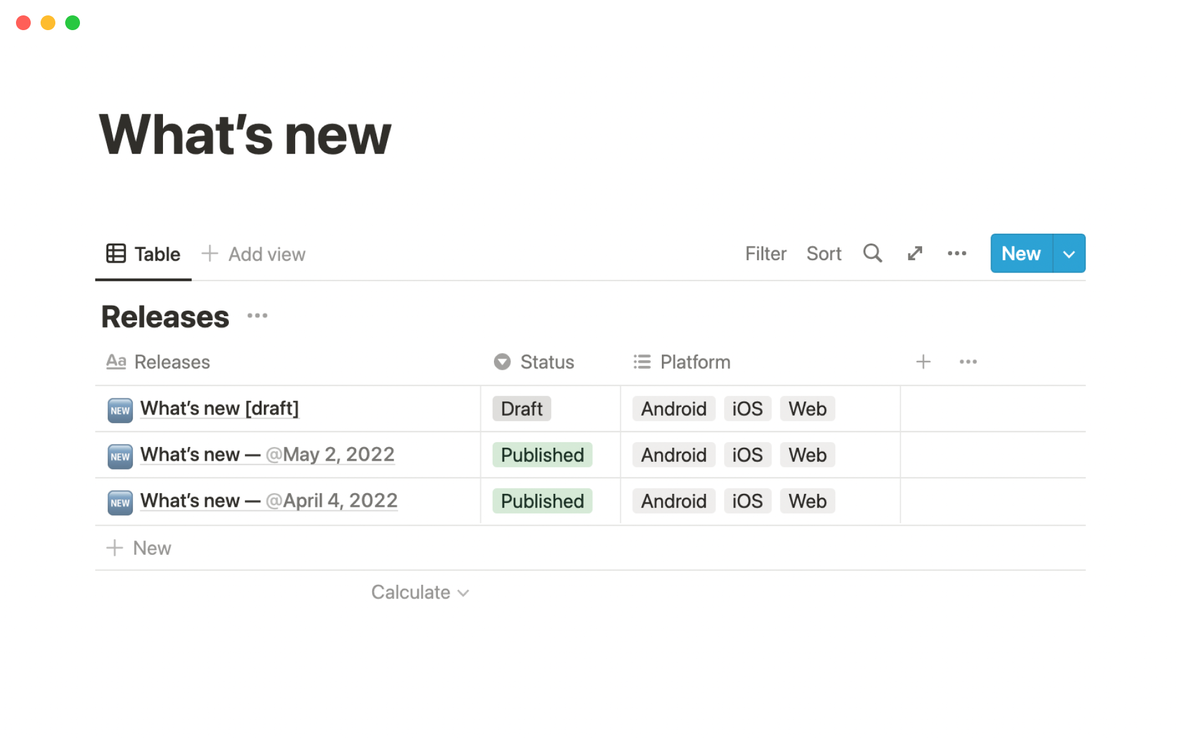Click the ellipsis next to Releases title
This screenshot has width=1181, height=738.
pyautogui.click(x=257, y=316)
